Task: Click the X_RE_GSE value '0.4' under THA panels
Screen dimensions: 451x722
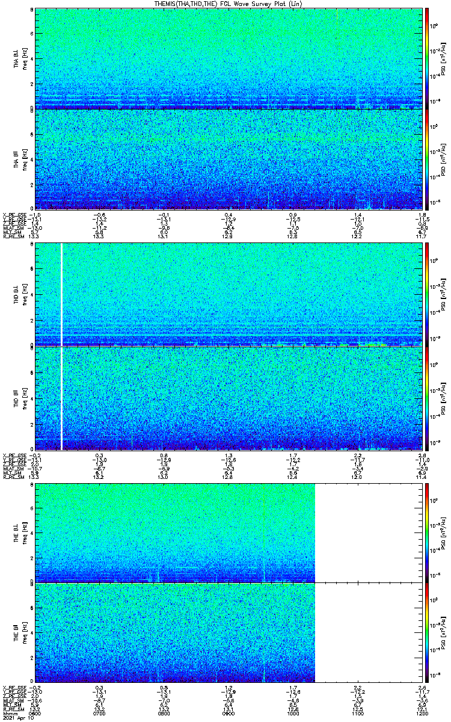Action: click(x=229, y=215)
